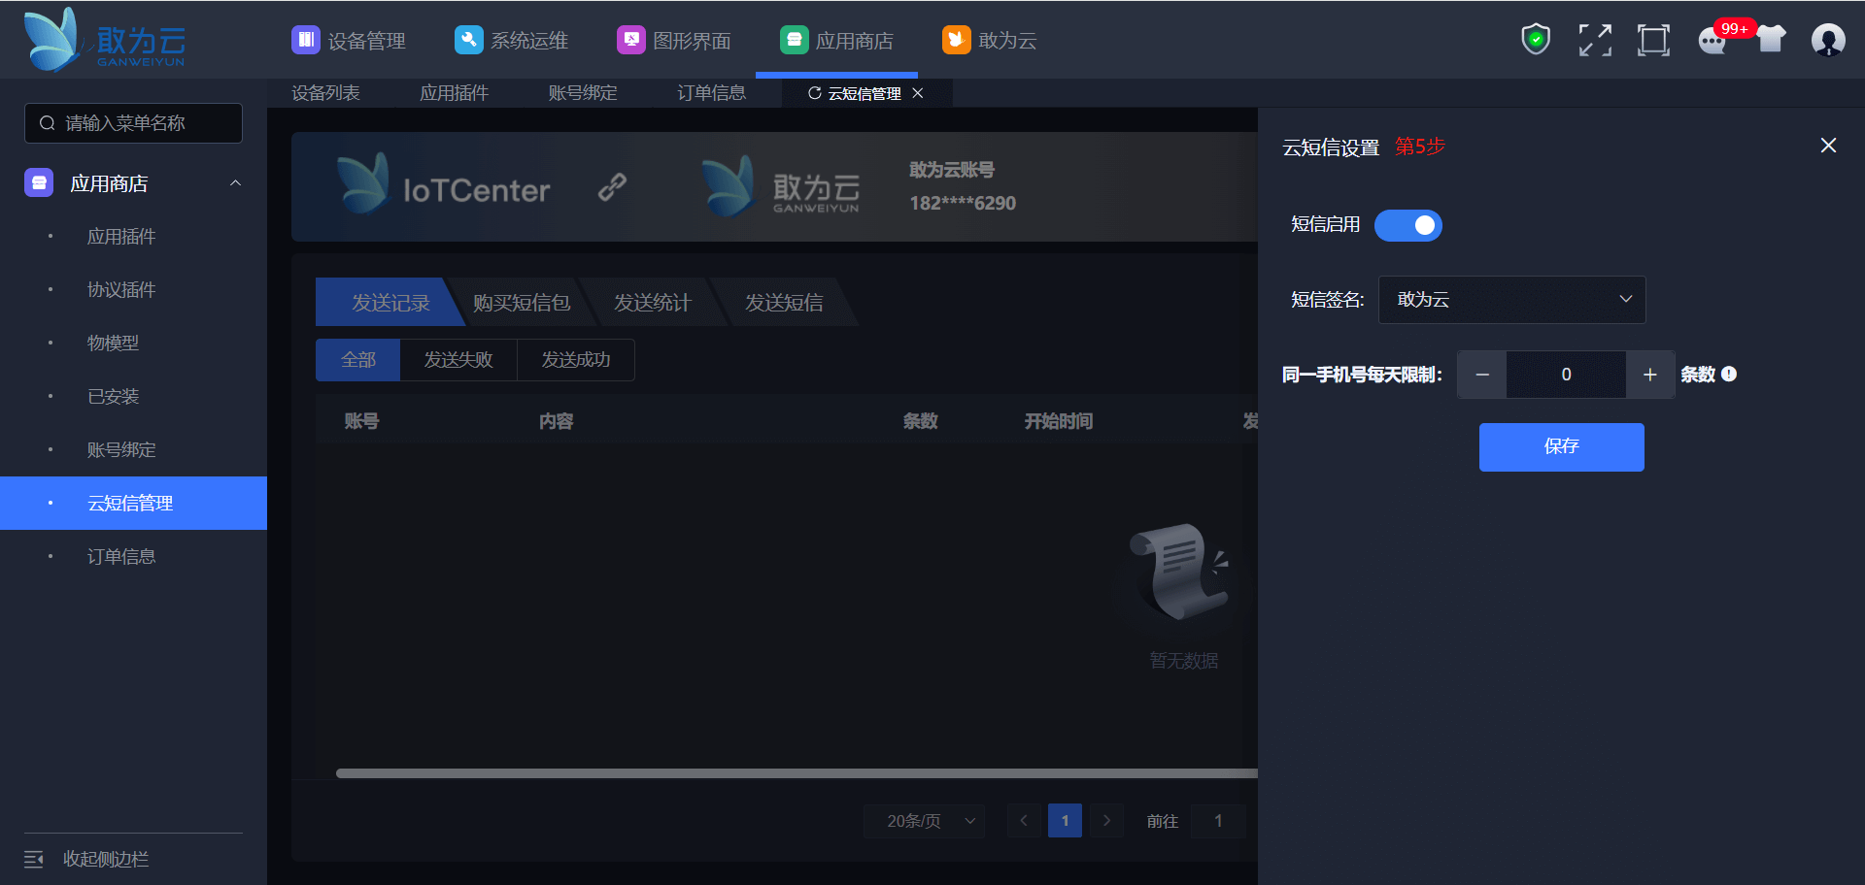Switch to the 账号绑定 page tab
The height and width of the screenshot is (885, 1865).
pos(582,93)
